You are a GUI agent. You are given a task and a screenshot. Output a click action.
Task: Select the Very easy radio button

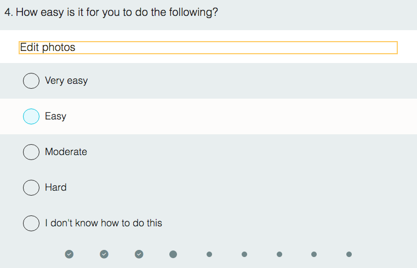tap(31, 81)
